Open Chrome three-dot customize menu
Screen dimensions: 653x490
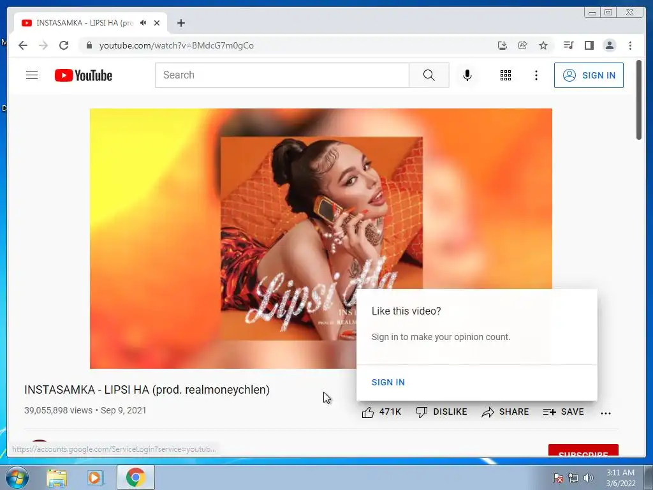(630, 45)
